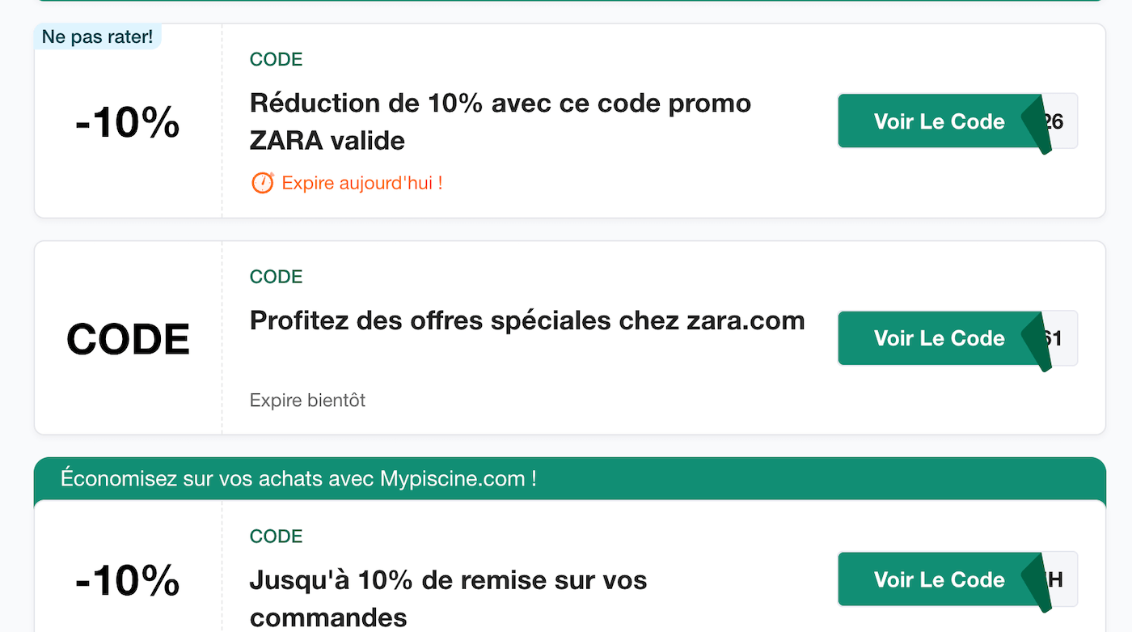Open the 'Réduction de 10%' ZARA offer title
Image resolution: width=1132 pixels, height=632 pixels.
tap(500, 121)
